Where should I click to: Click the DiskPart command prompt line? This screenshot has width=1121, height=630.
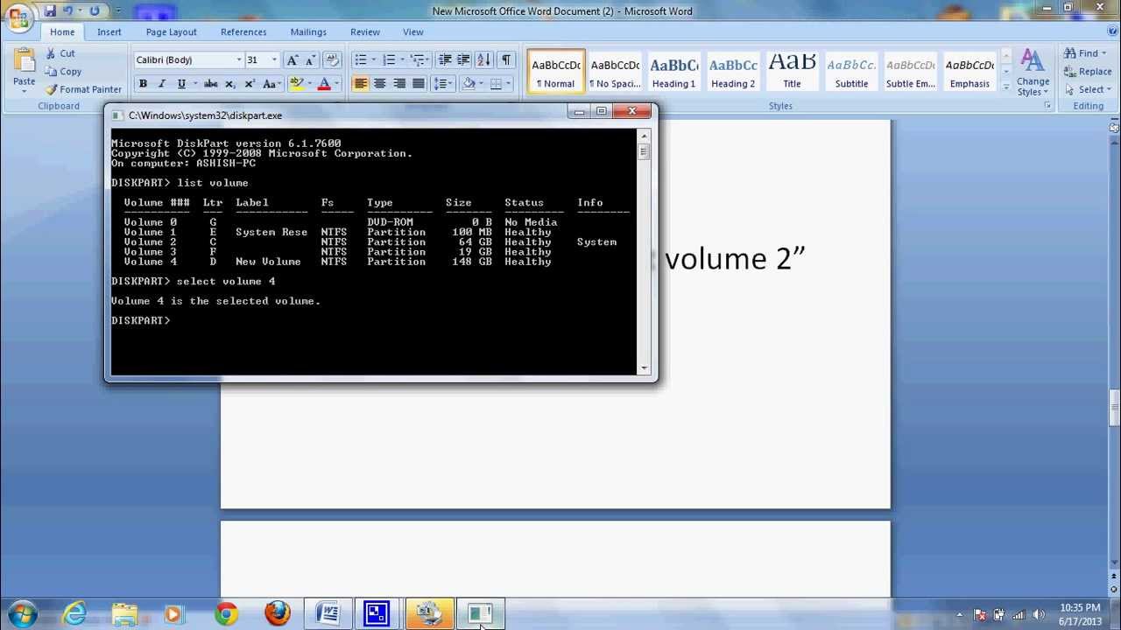point(140,320)
